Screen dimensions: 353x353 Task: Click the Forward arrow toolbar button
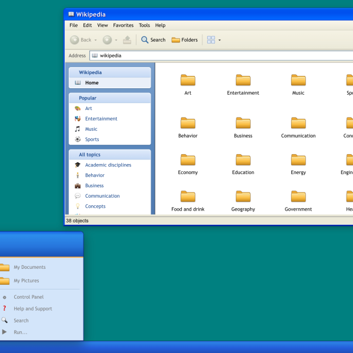point(107,40)
